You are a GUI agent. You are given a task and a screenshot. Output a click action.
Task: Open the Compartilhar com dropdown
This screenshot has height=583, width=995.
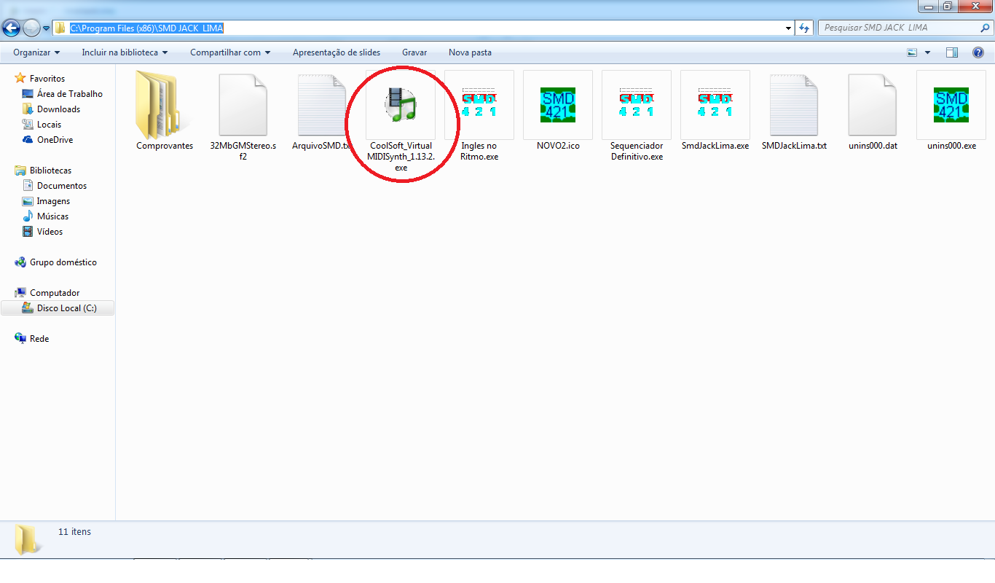230,52
